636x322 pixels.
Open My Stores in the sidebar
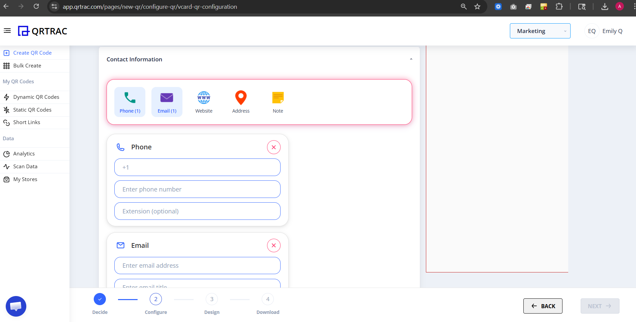pos(25,179)
